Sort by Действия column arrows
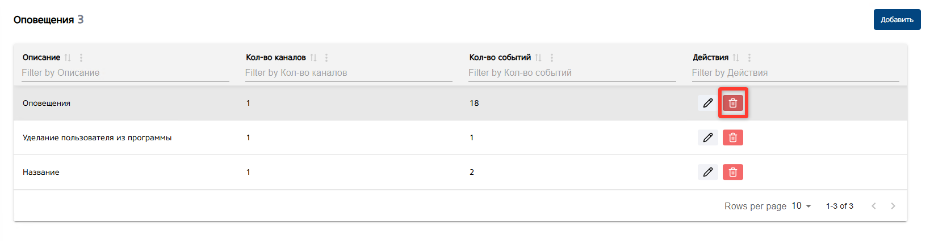Viewport: 930px width, 241px height. tap(736, 58)
